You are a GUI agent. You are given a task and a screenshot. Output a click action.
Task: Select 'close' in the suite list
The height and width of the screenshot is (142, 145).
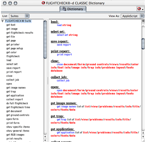click(x=9, y=76)
